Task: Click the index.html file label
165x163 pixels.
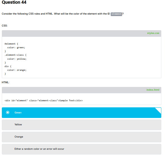Action: (153, 90)
